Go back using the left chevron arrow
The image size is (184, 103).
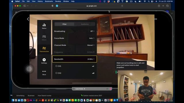coord(28,19)
